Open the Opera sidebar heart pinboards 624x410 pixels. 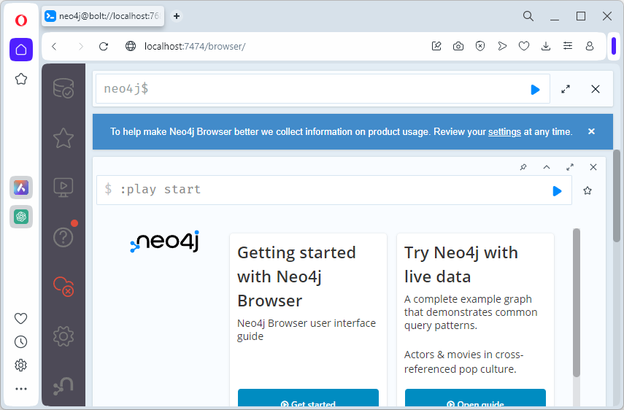coord(20,318)
